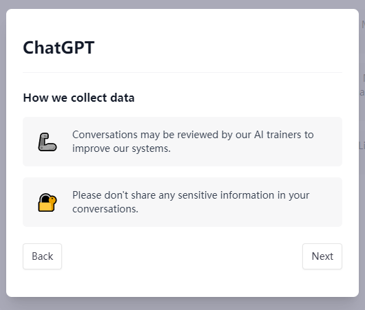This screenshot has height=310, width=365.
Task: Click text 'Conversations may be reviewed'
Action: point(145,135)
